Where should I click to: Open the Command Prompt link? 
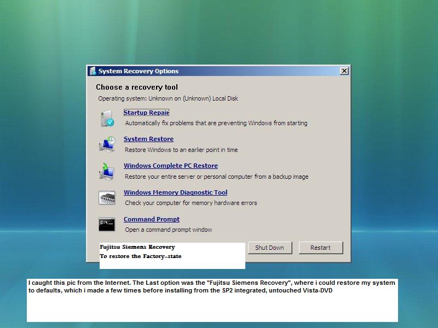pyautogui.click(x=152, y=219)
